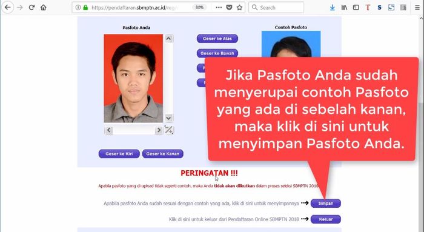Click Geser ke Kiri button

point(119,154)
